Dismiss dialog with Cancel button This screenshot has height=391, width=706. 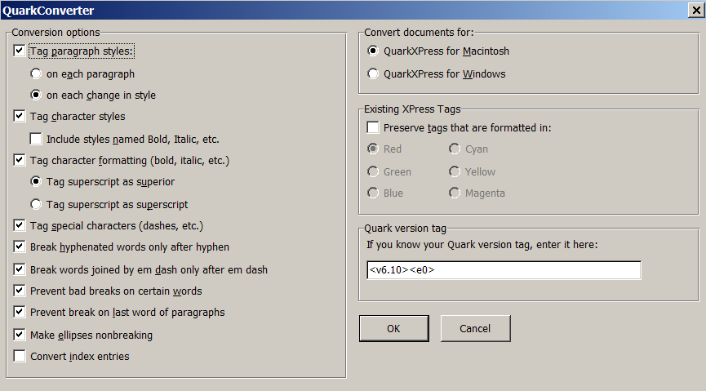pos(475,328)
